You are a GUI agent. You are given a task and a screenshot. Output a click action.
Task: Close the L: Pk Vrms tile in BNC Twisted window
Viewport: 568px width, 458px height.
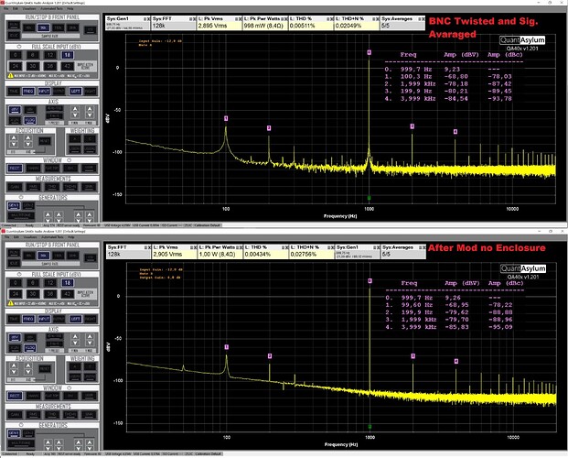point(240,19)
